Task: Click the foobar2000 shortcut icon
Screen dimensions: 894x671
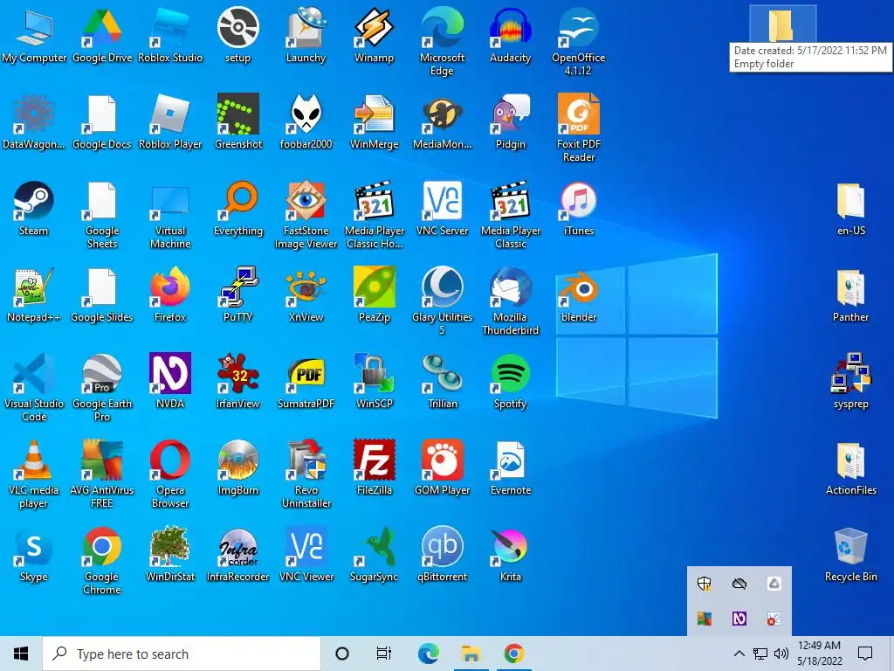Action: tap(306, 121)
